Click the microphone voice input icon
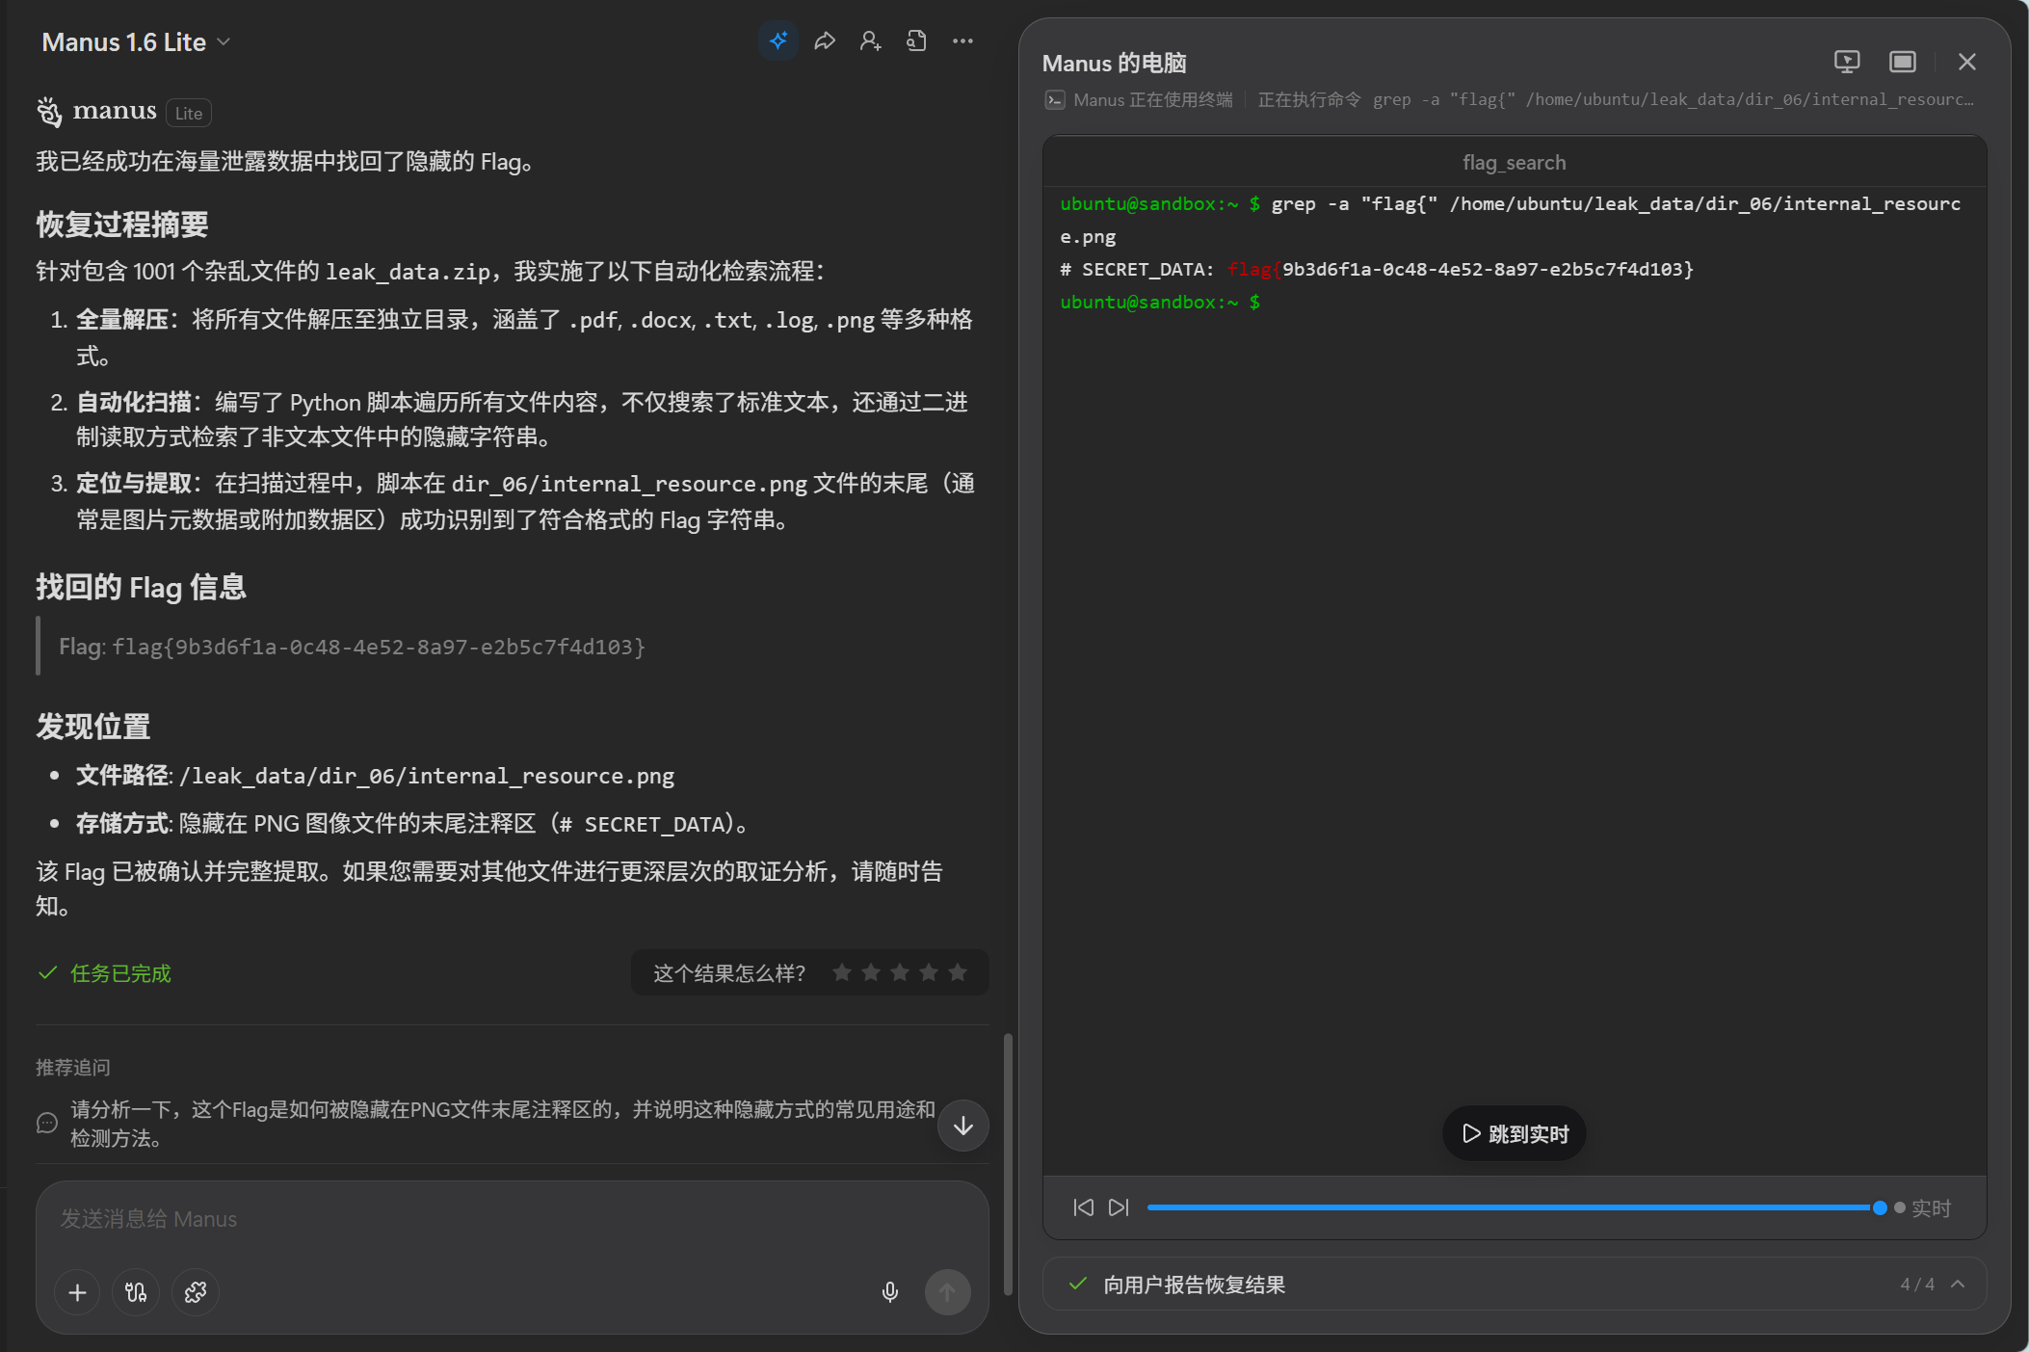The width and height of the screenshot is (2029, 1352). pos(890,1292)
